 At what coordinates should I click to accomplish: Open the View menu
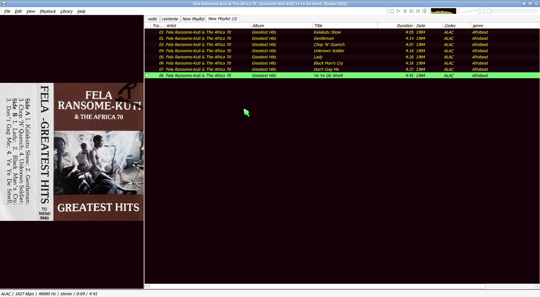pyautogui.click(x=31, y=11)
